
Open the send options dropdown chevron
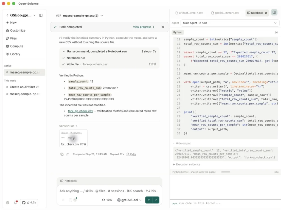coord(156,200)
